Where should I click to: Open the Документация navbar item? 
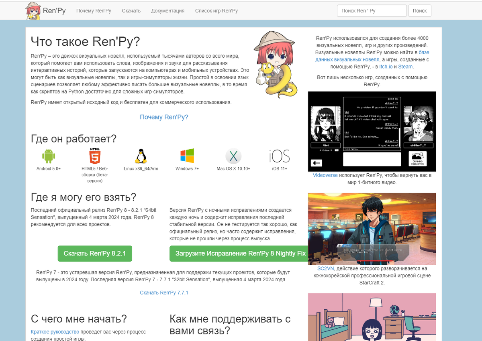(168, 11)
